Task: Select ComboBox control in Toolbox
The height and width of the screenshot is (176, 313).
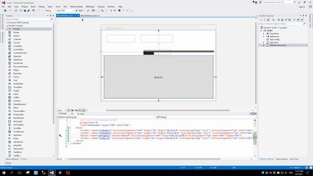Action: [x=18, y=49]
